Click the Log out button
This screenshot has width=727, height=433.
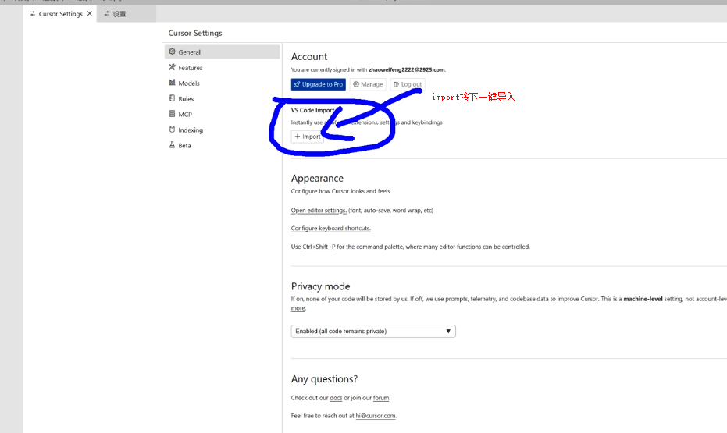tap(408, 84)
